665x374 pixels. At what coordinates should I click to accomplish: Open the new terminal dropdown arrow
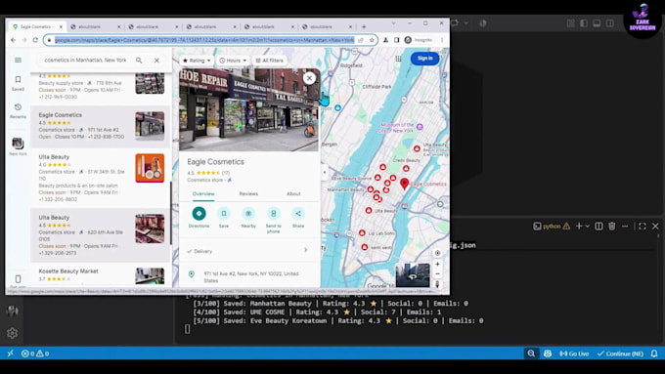click(588, 227)
